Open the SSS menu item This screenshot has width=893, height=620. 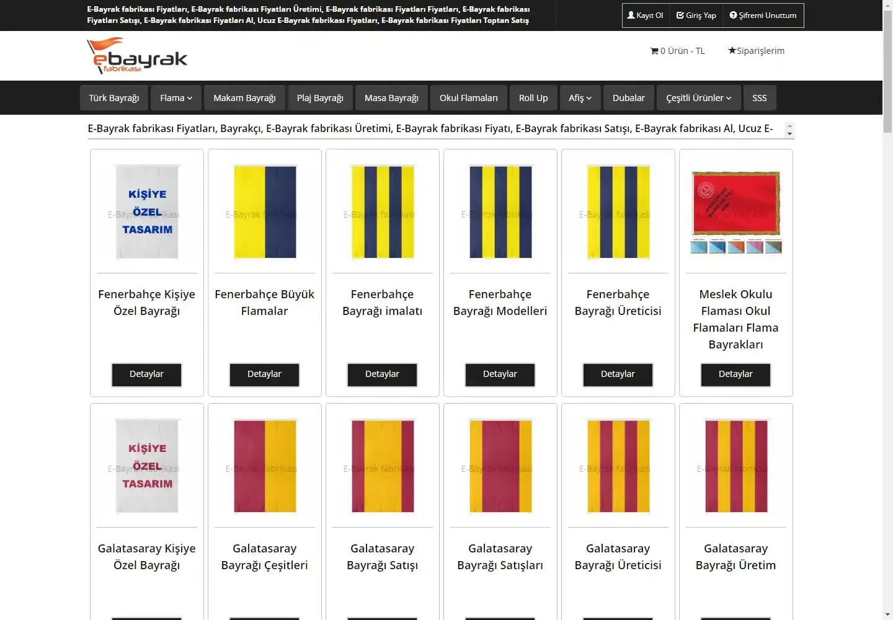[x=760, y=98]
